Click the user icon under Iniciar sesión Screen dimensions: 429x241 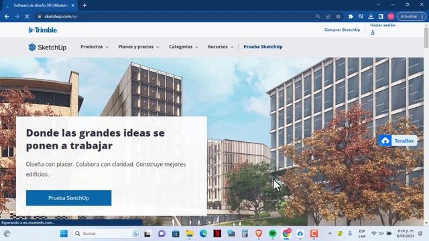tap(373, 33)
